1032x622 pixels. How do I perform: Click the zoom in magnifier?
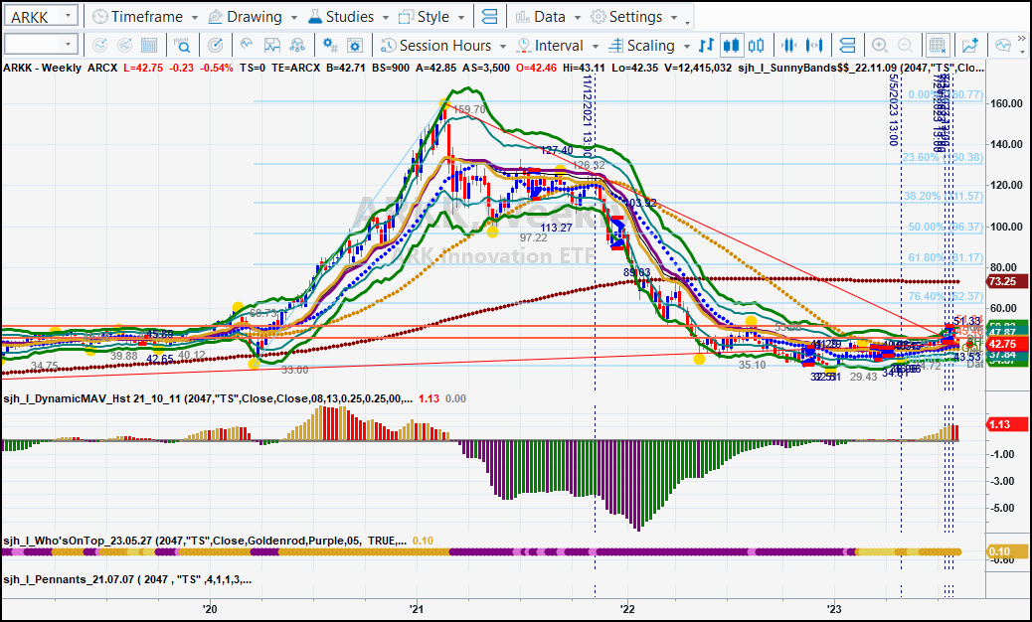click(x=880, y=46)
